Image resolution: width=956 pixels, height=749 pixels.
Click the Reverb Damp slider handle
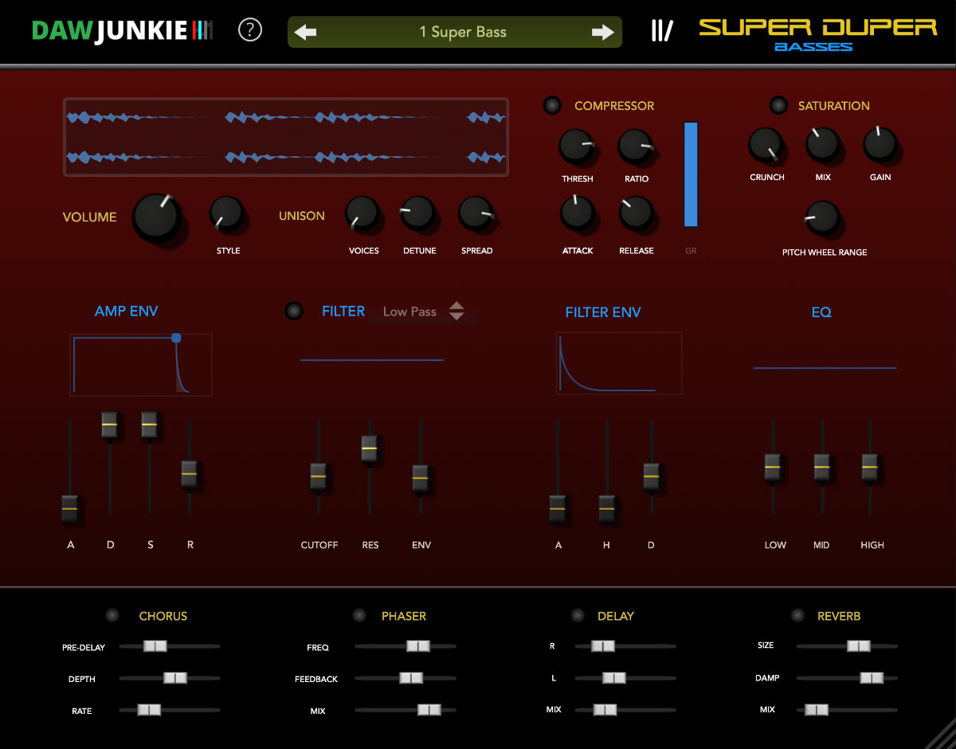872,677
